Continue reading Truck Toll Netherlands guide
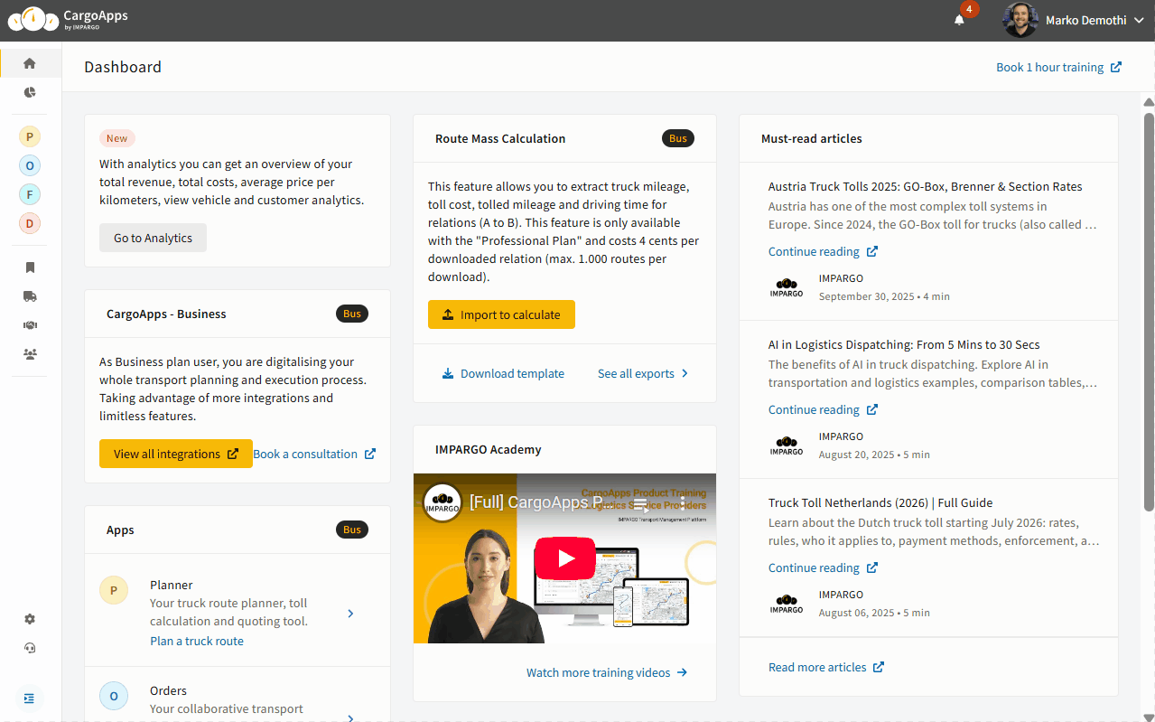 (x=823, y=567)
